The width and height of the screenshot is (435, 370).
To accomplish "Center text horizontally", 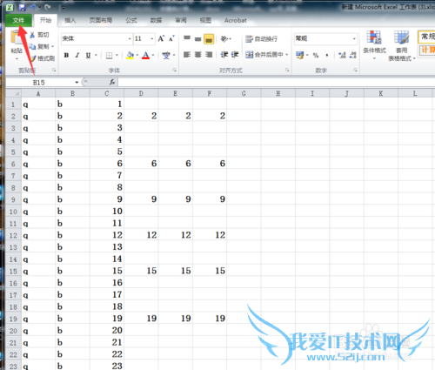I will coord(197,55).
